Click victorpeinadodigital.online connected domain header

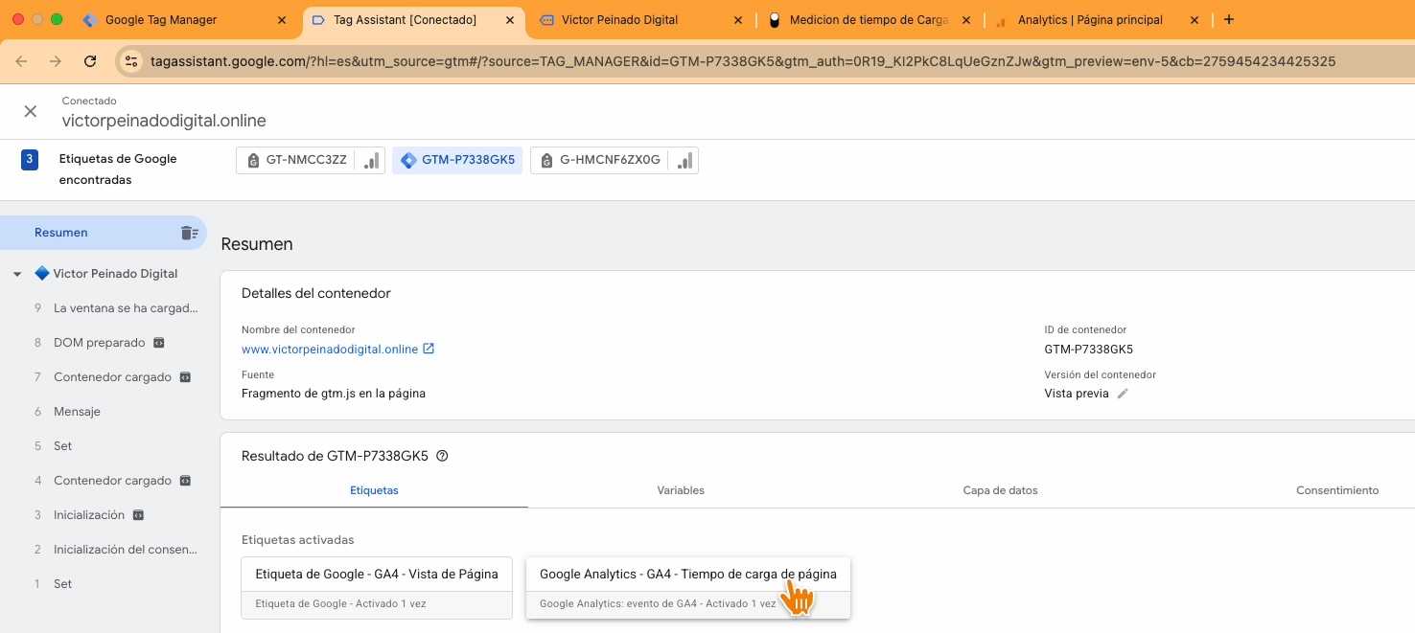(164, 121)
